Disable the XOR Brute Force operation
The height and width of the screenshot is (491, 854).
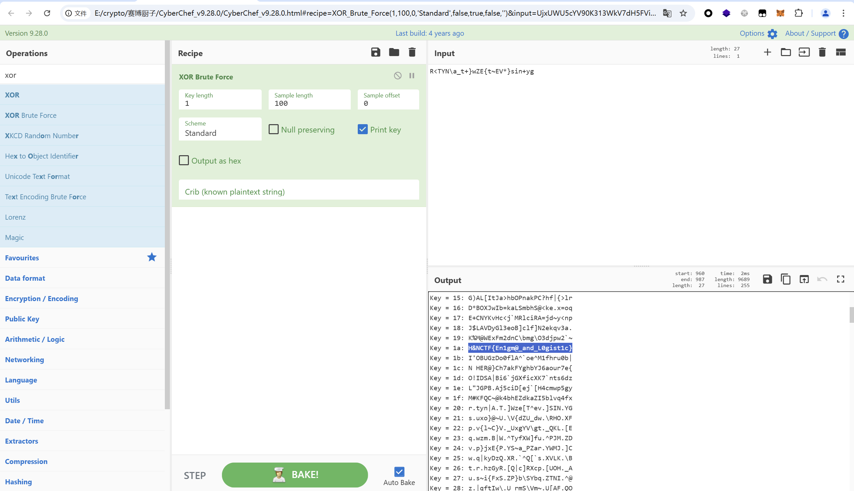tap(397, 75)
